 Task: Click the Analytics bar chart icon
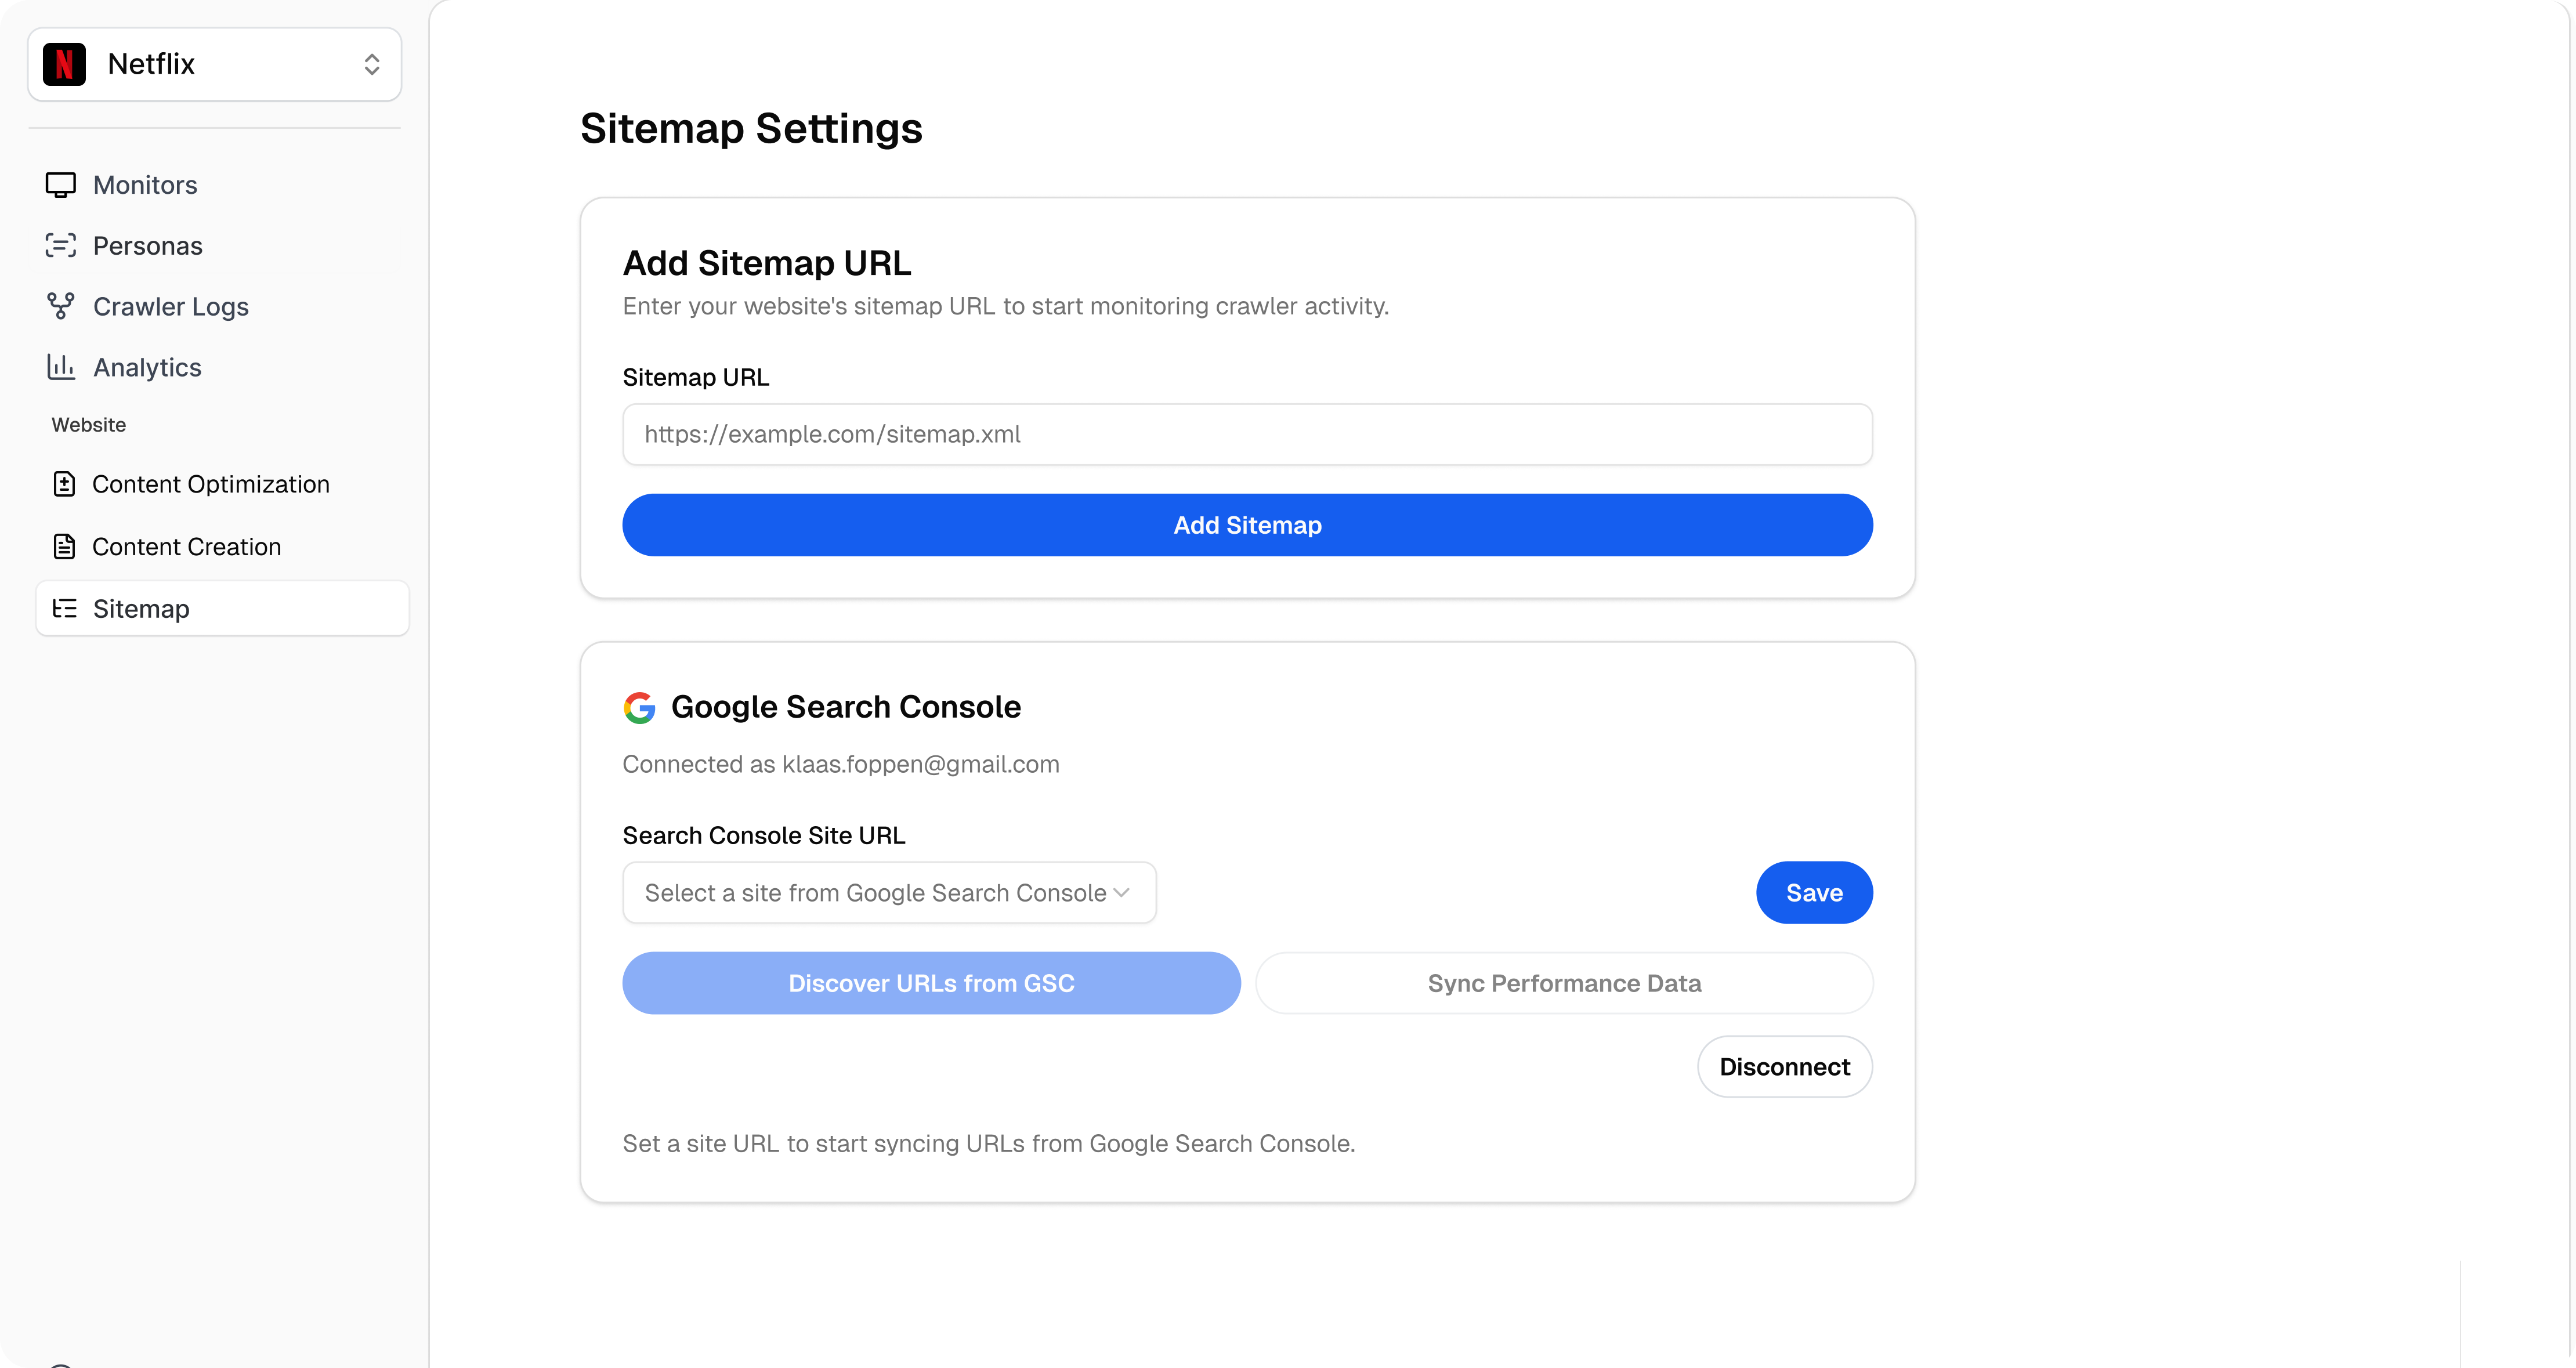coord(61,367)
